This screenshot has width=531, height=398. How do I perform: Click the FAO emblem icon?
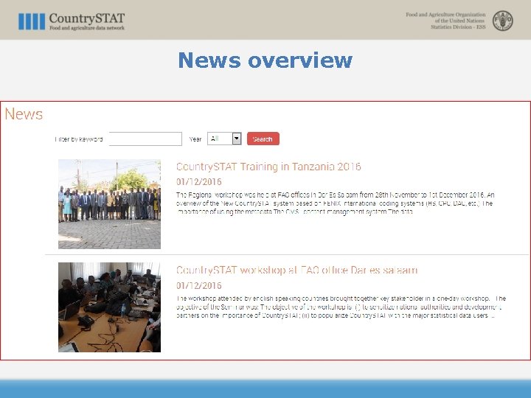point(502,21)
